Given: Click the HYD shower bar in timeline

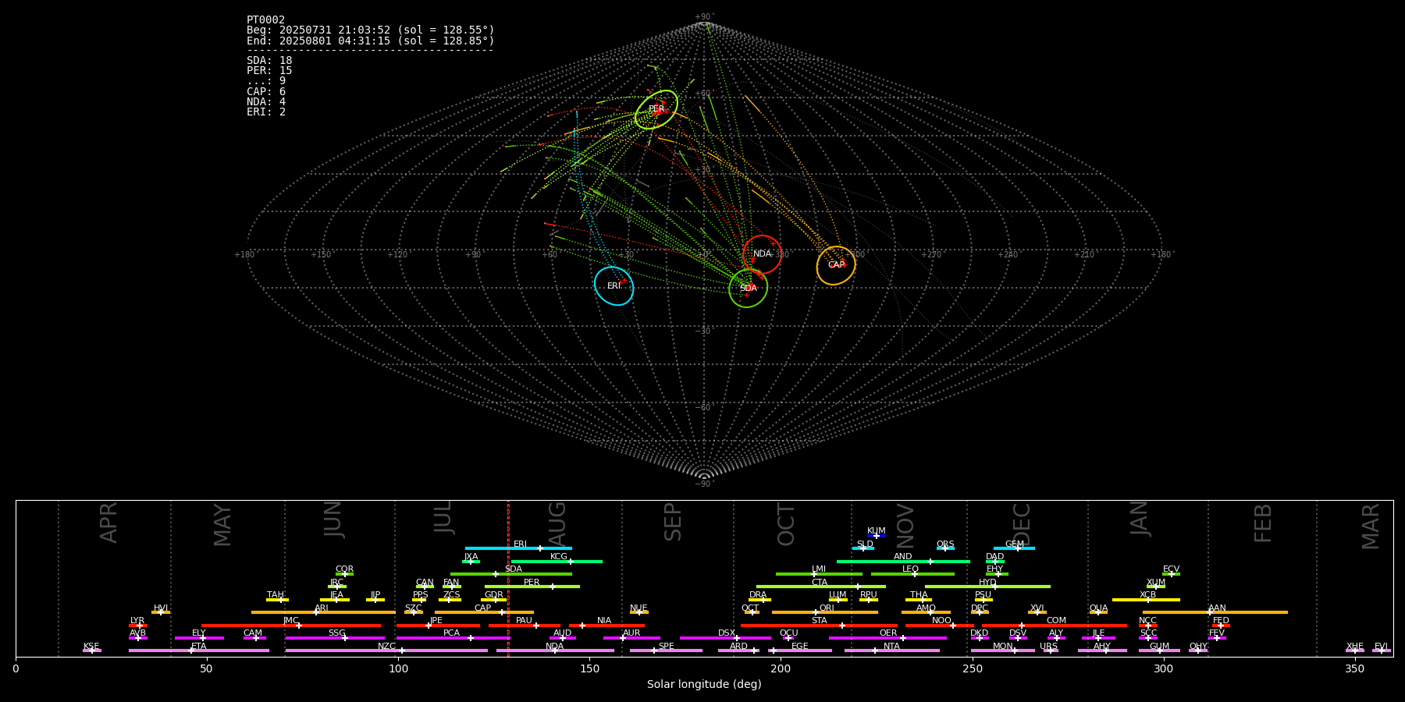Looking at the screenshot, I should (x=987, y=587).
